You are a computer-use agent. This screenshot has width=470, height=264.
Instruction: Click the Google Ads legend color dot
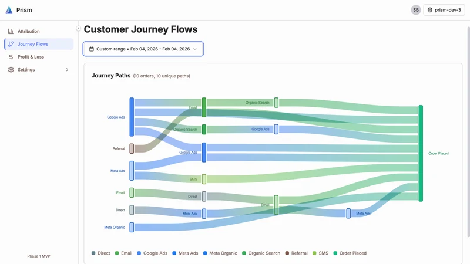coord(139,253)
